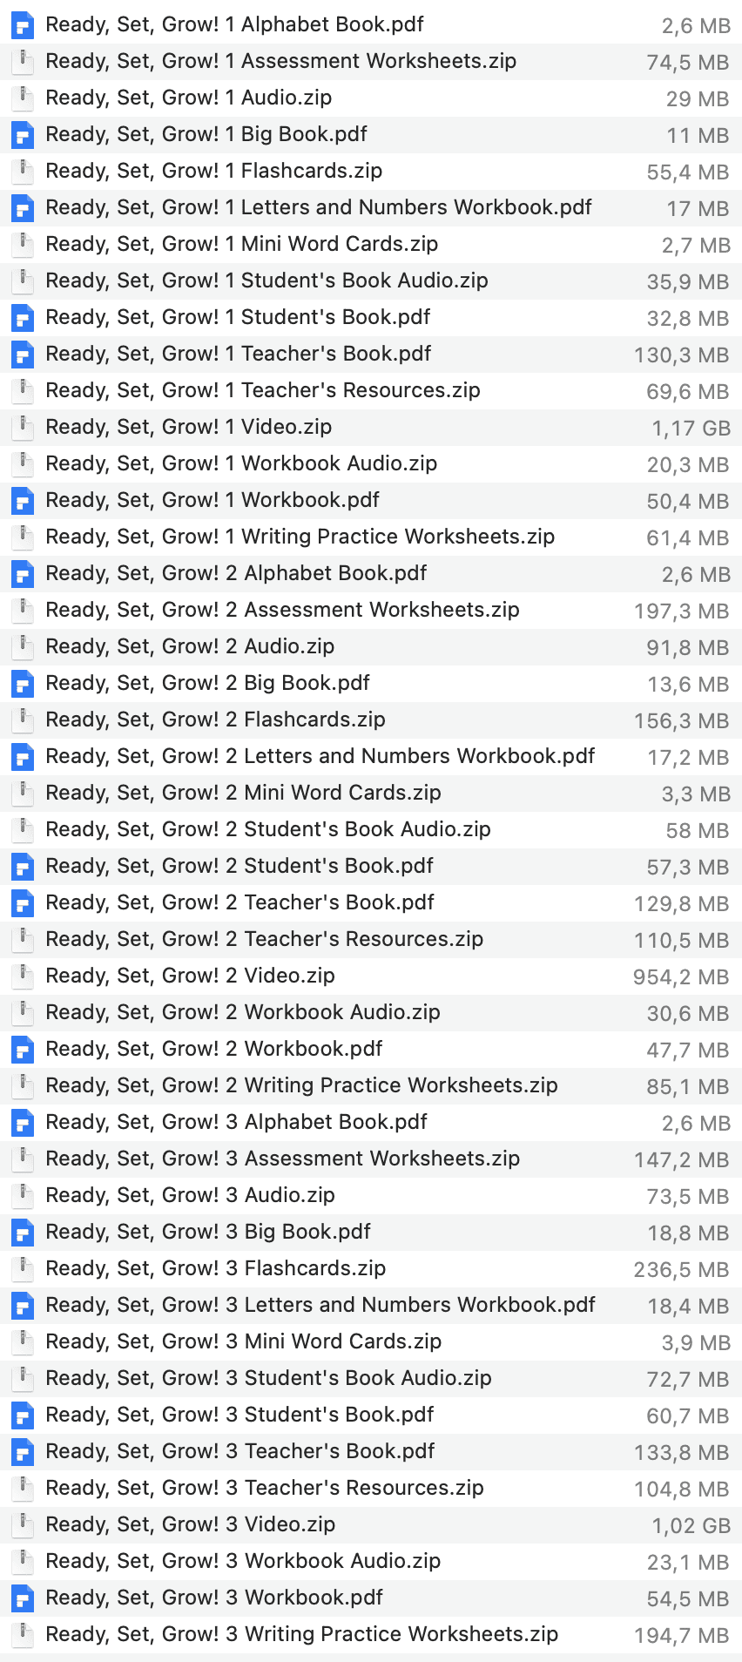Click the 236,5 MB size value

tap(682, 1270)
